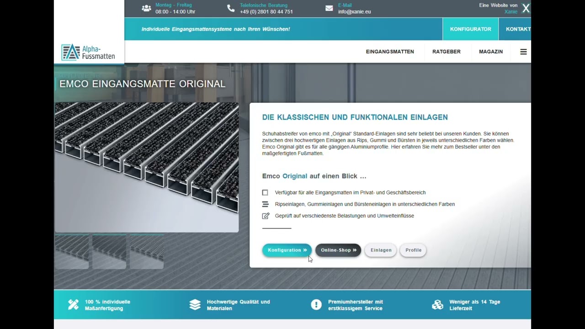The width and height of the screenshot is (585, 329).
Task: Click the pencil icon beside 'Geprüft auf verschiedenste'
Action: click(266, 216)
